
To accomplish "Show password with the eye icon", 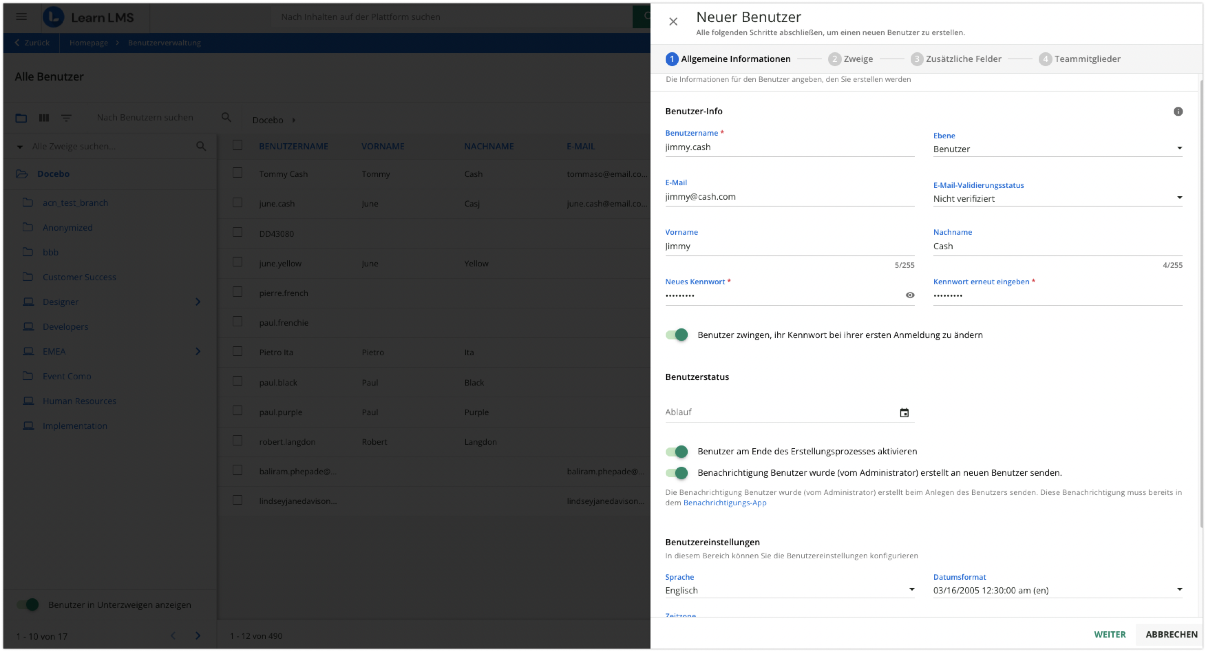I will point(910,295).
